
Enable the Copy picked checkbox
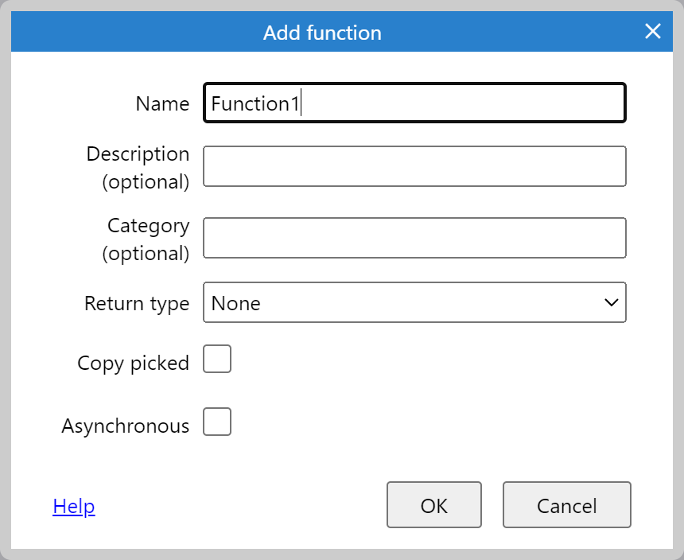click(x=217, y=359)
